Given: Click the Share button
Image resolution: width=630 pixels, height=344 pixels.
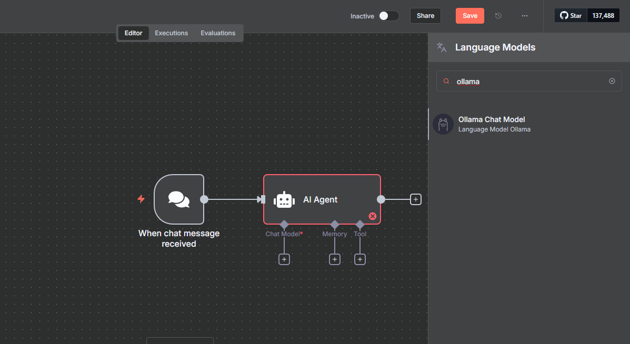Looking at the screenshot, I should (425, 16).
